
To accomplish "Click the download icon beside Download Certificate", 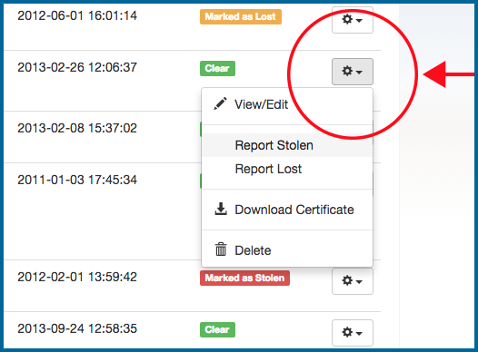I will click(221, 209).
